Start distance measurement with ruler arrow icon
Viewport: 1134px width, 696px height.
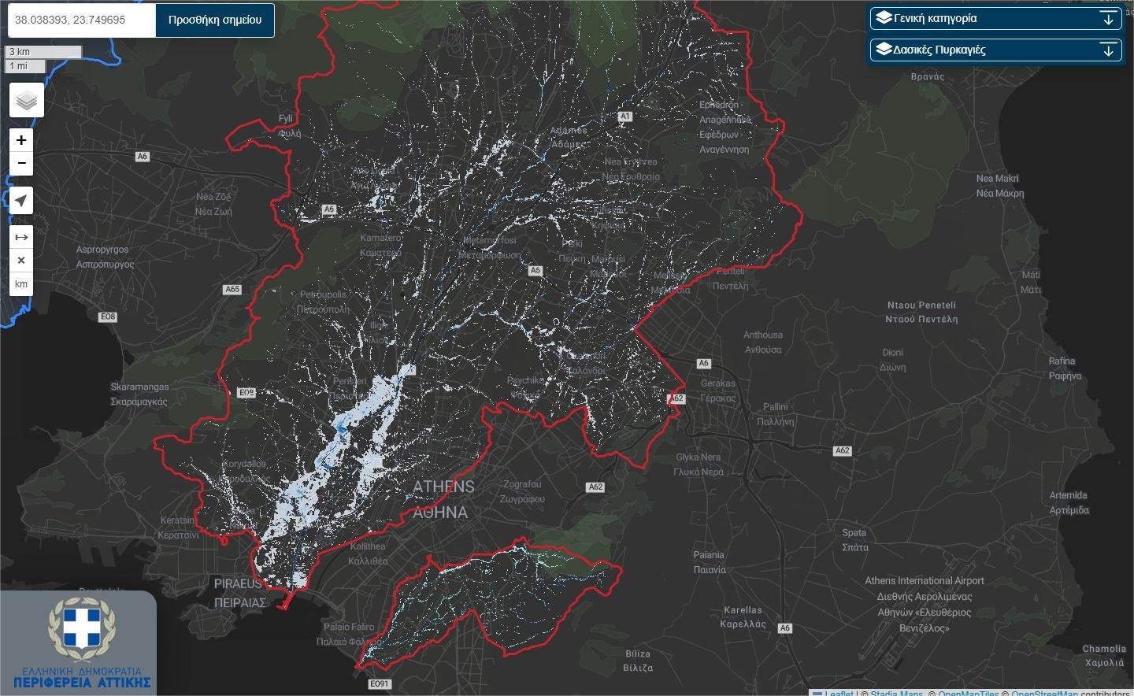(21, 237)
